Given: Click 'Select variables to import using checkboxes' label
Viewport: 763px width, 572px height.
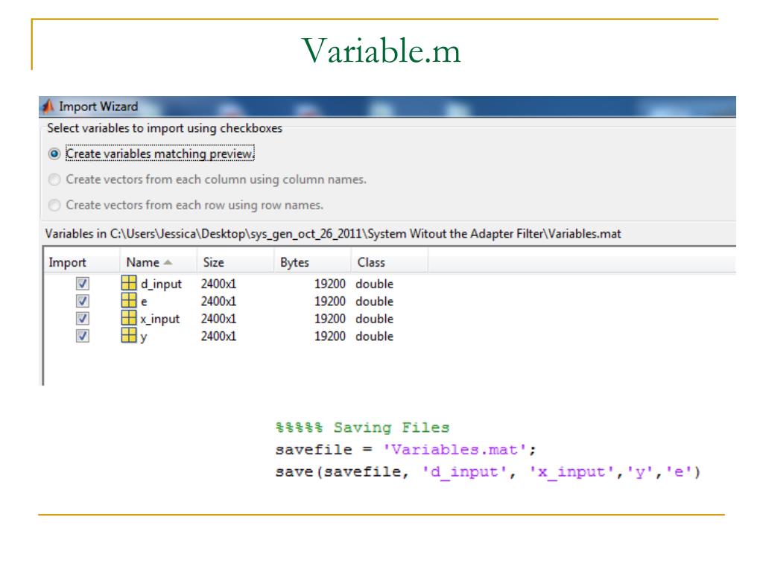Looking at the screenshot, I should coord(165,128).
